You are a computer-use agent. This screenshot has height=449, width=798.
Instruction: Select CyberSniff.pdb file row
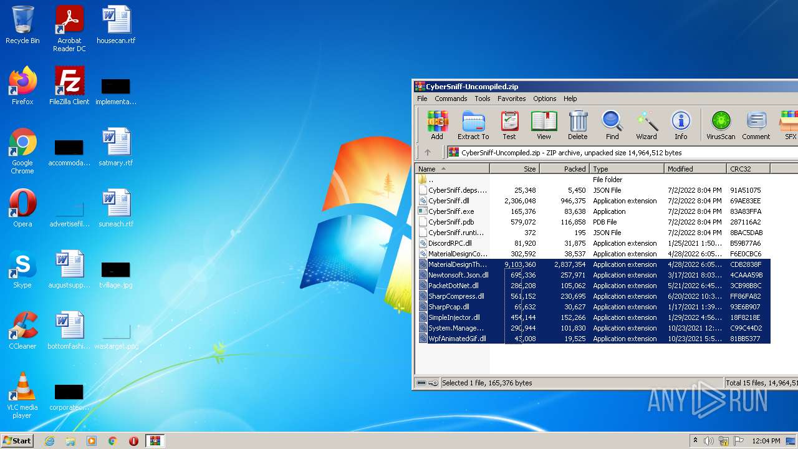[594, 222]
